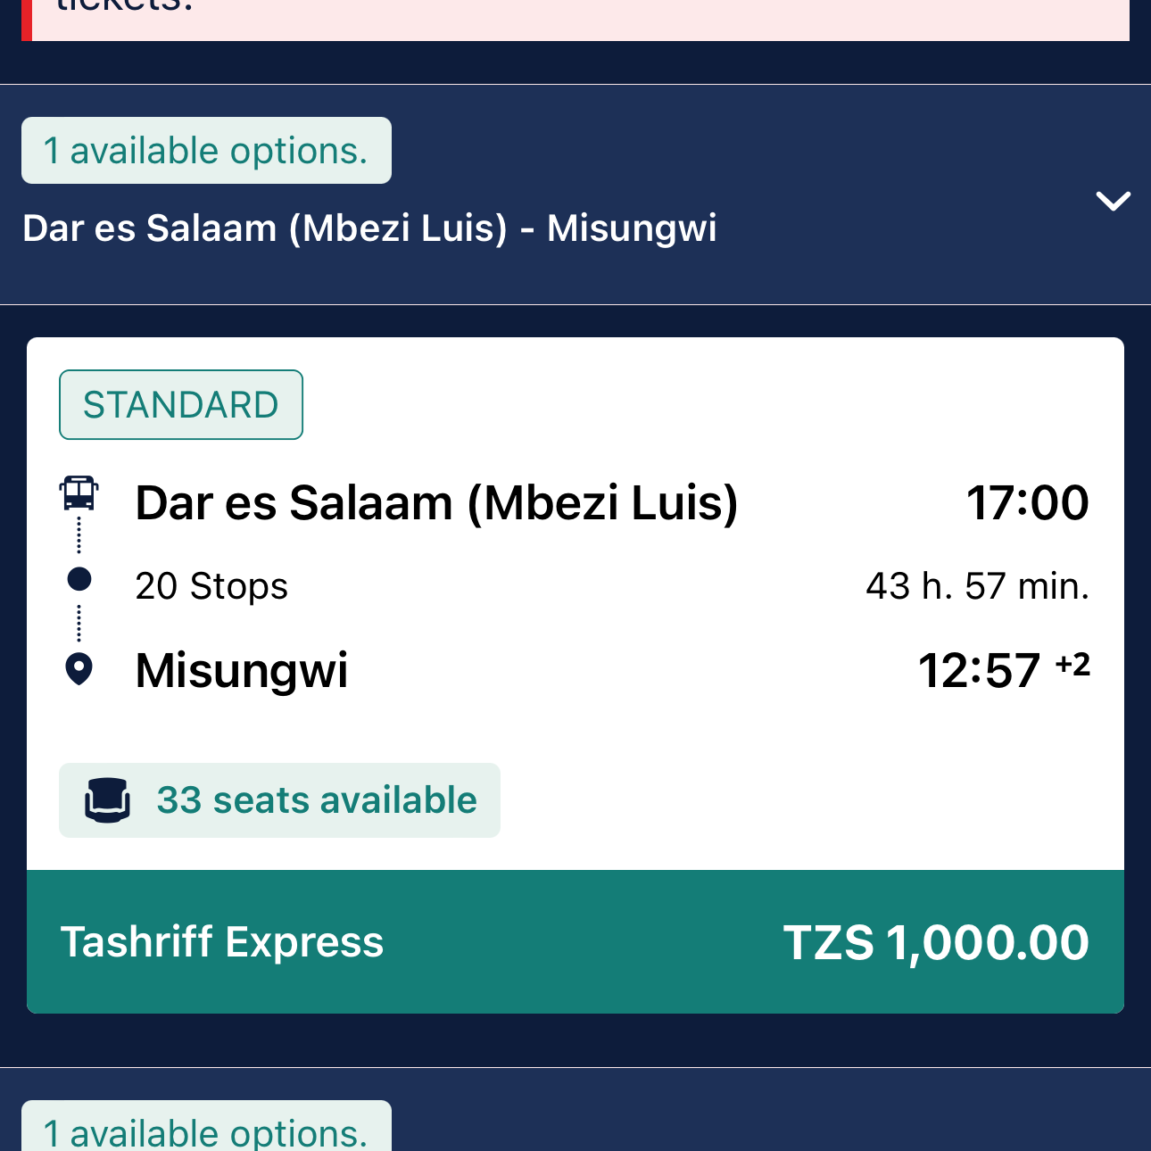The width and height of the screenshot is (1151, 1151).
Task: Click the round stop dot beside 20 Stops
Action: coord(79,579)
